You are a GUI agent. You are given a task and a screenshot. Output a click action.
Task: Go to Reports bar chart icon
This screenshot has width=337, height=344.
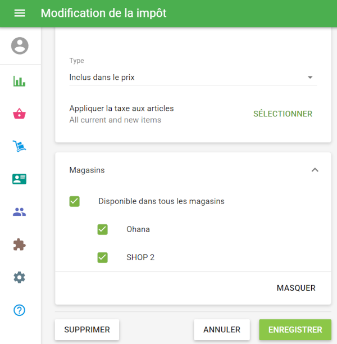point(20,82)
